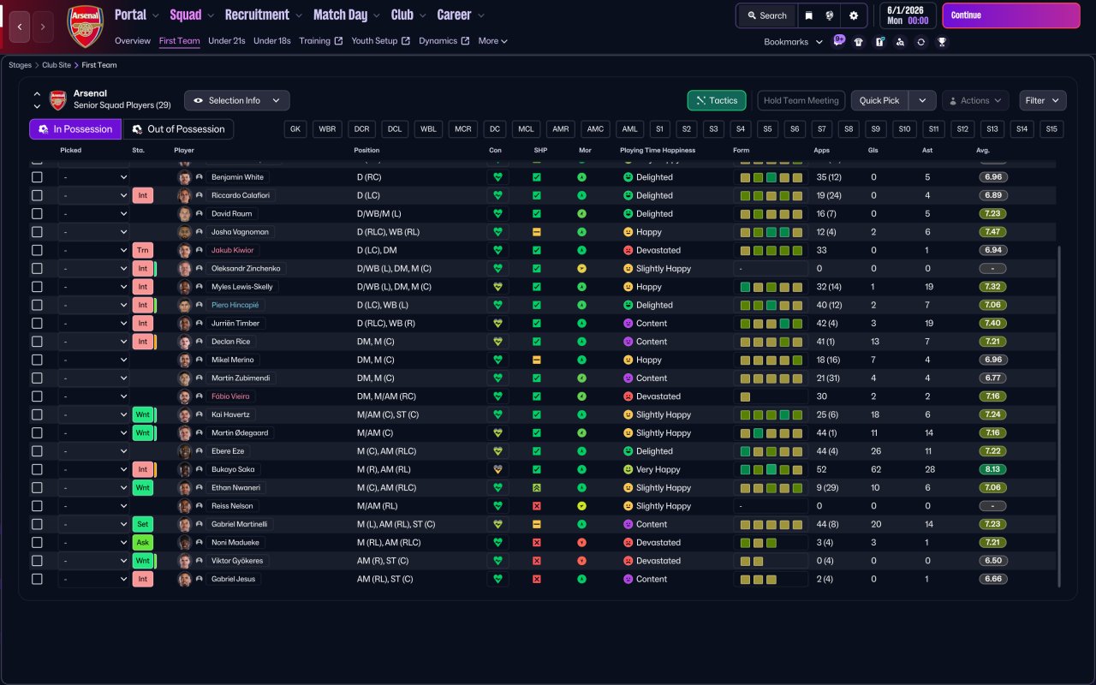Go back with the left arrow button
The height and width of the screenshot is (685, 1096).
tap(21, 27)
